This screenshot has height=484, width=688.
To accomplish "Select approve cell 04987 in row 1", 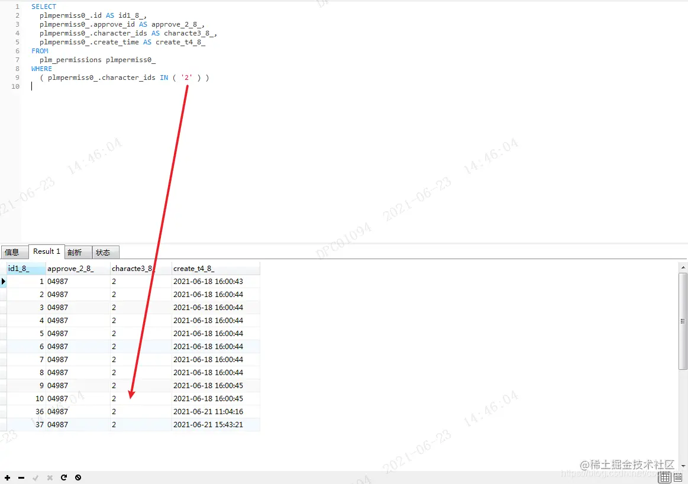I will pos(77,281).
